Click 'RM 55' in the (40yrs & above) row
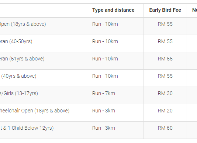This screenshot has height=143, width=197. point(165,76)
